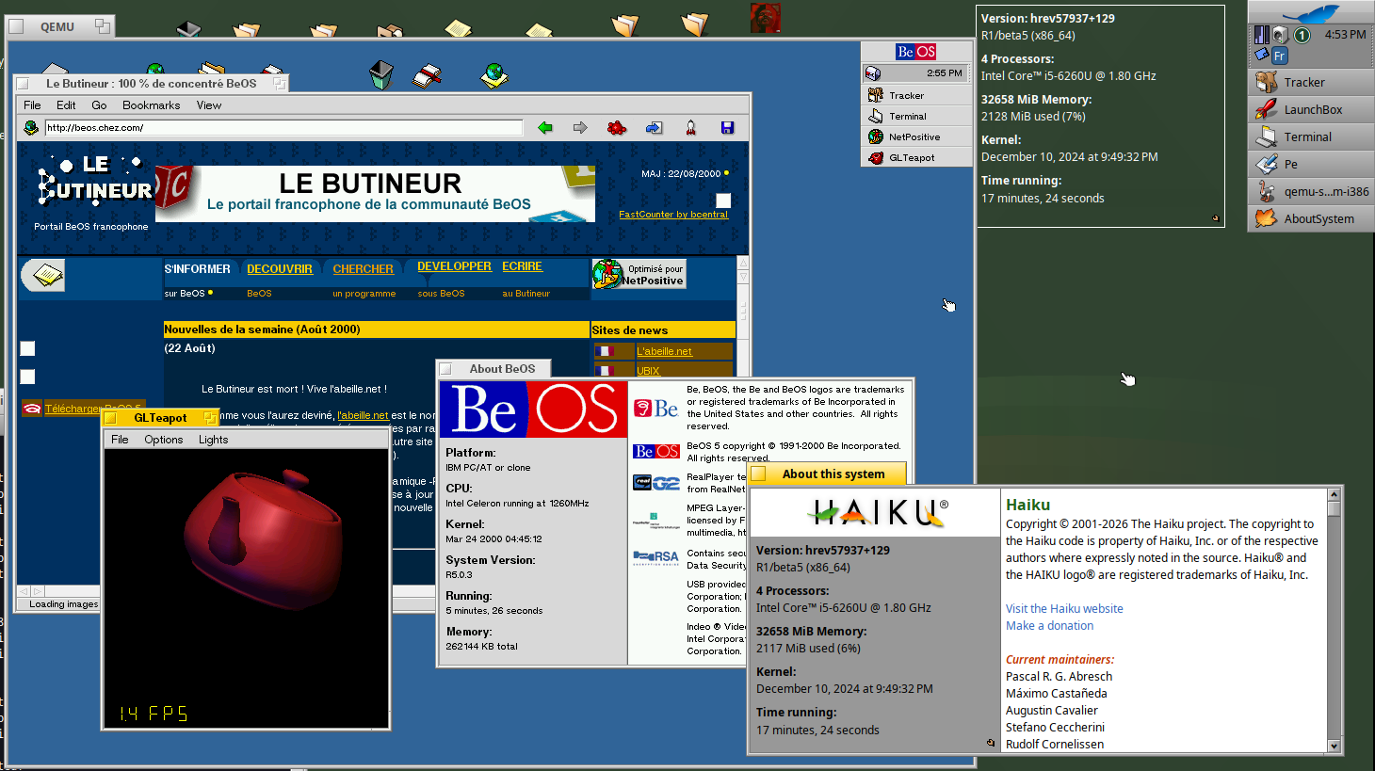Click the Optimisé pour NetPositive badge
1375x771 pixels.
(x=639, y=274)
